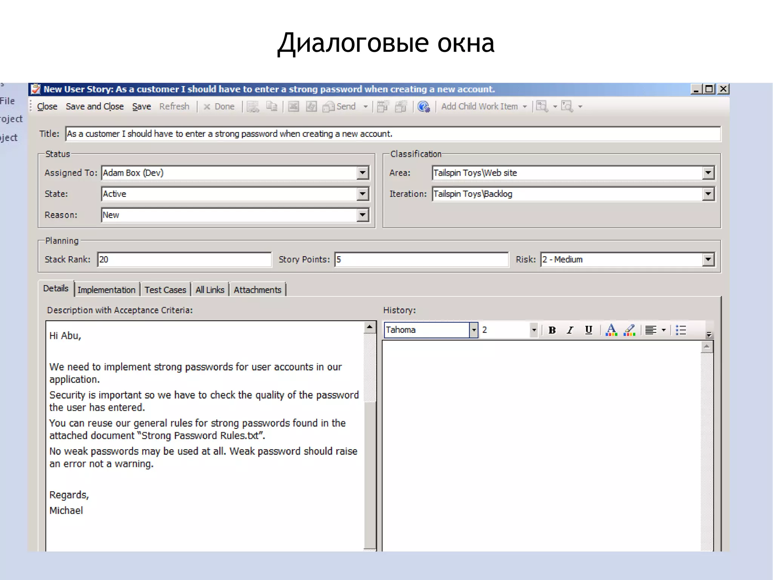773x580 pixels.
Task: Open the All Links tab
Action: tap(210, 290)
